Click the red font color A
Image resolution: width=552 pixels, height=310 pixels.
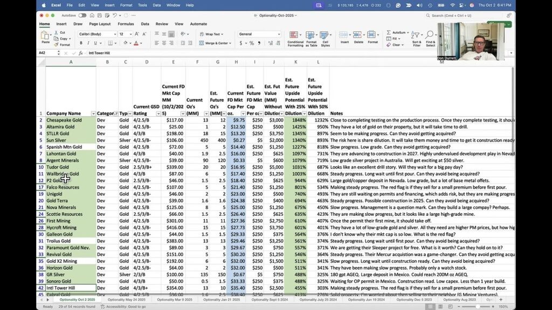(136, 43)
